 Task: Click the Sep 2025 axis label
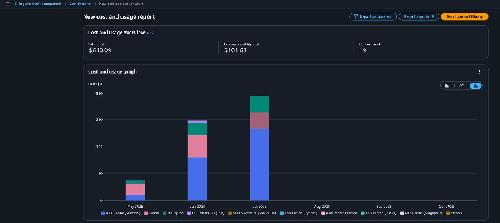click(x=384, y=206)
